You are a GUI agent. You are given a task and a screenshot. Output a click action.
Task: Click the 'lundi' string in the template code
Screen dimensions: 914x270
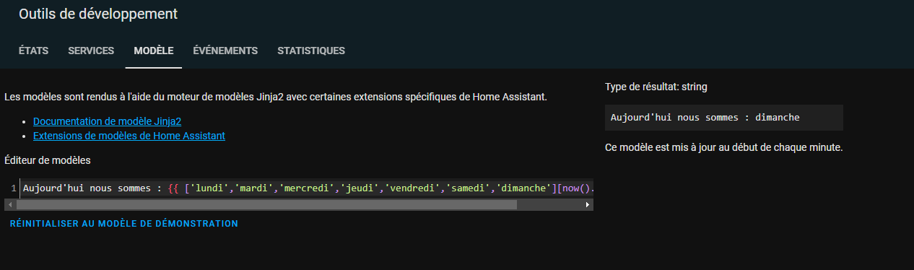click(210, 188)
